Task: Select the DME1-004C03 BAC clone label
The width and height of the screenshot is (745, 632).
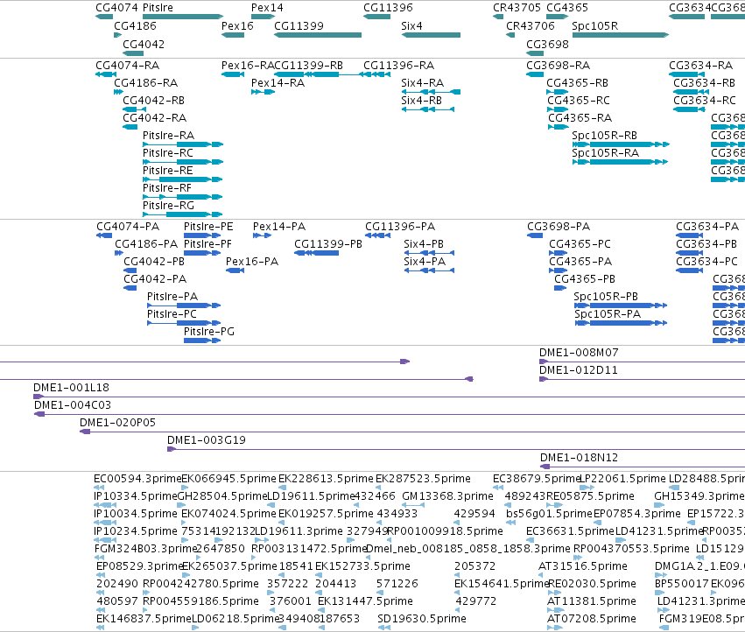Action: point(73,405)
